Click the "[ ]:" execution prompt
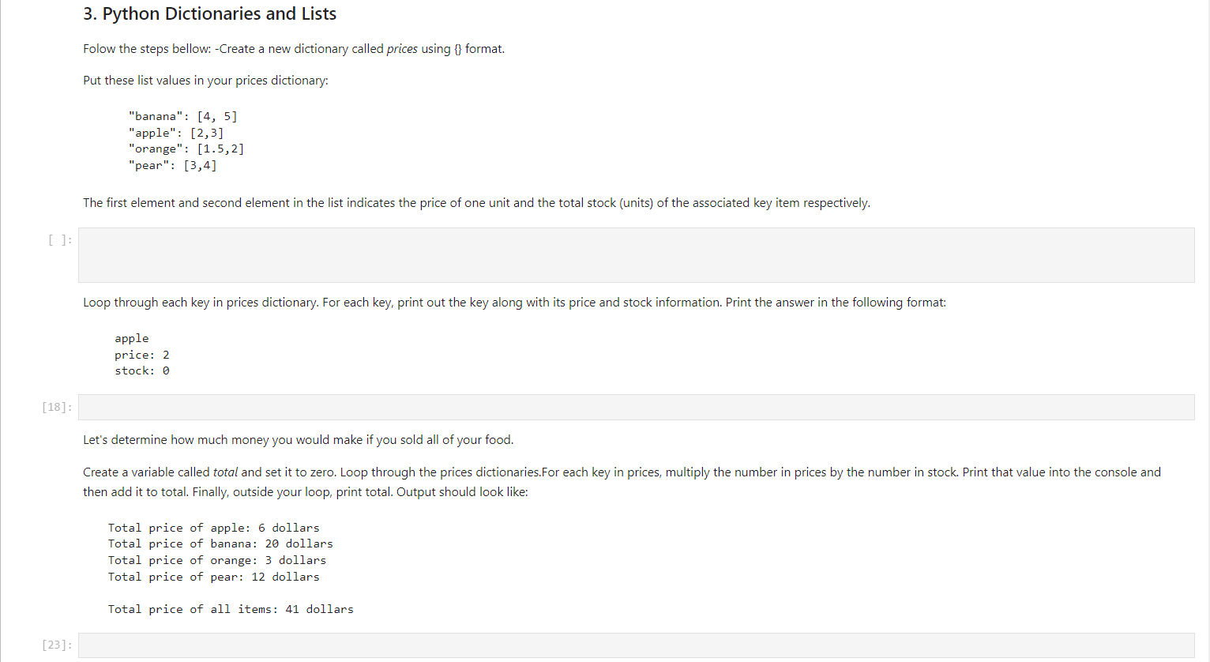Image resolution: width=1210 pixels, height=662 pixels. pyautogui.click(x=58, y=239)
